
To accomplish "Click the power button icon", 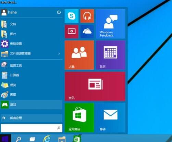I will point(59,12).
